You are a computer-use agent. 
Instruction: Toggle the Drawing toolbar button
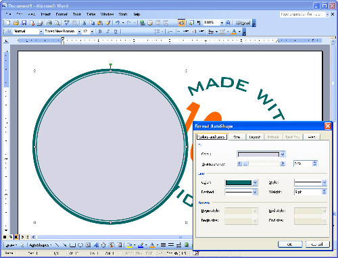click(x=181, y=23)
